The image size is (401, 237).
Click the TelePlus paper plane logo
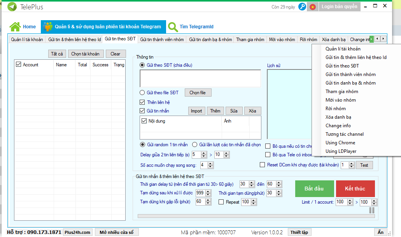click(x=12, y=7)
